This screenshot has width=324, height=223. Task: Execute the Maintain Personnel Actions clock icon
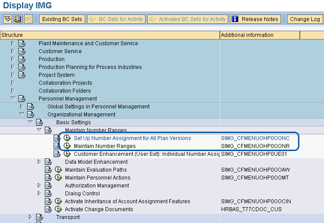(58, 178)
